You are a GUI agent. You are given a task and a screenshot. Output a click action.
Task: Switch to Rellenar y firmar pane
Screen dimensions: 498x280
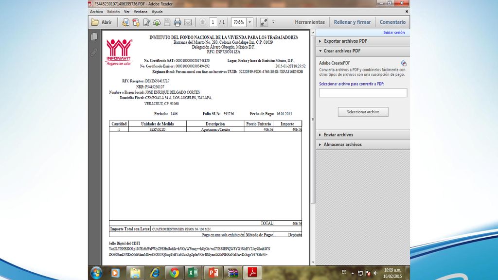352,22
